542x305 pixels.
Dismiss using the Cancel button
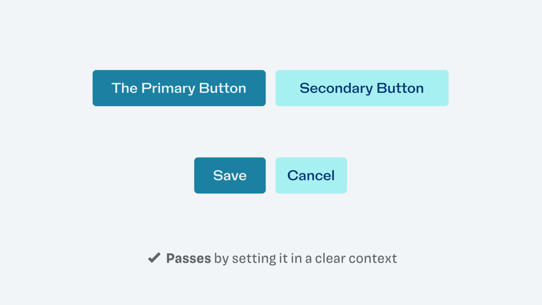pos(311,175)
